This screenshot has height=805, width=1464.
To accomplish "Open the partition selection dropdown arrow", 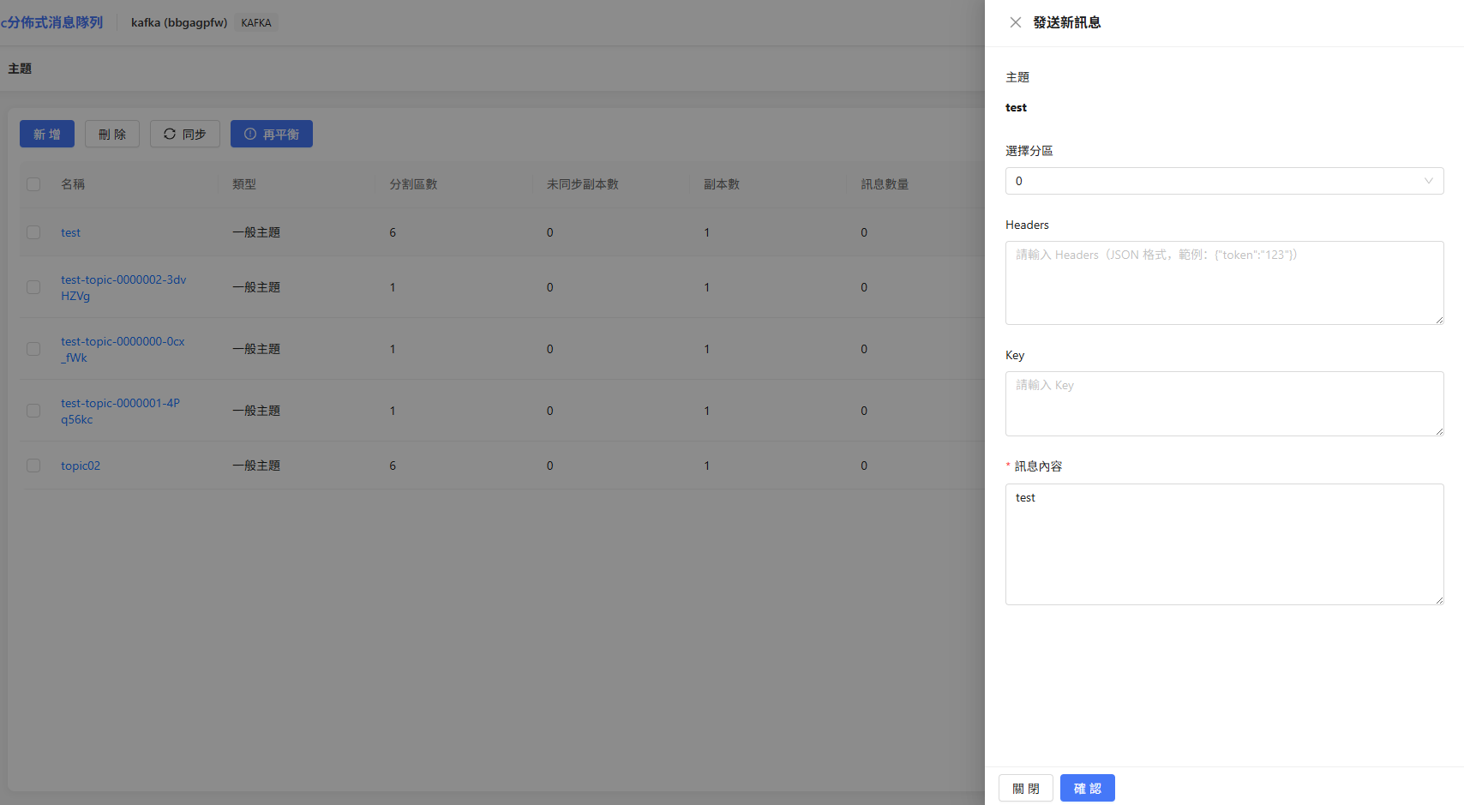I will (x=1428, y=181).
